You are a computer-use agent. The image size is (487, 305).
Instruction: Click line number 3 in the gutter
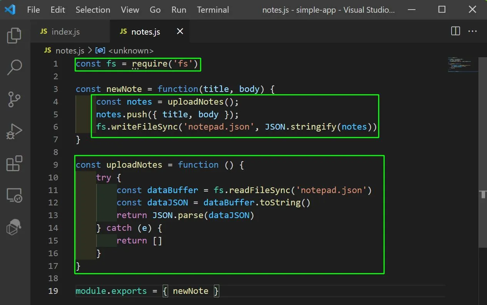[55, 89]
